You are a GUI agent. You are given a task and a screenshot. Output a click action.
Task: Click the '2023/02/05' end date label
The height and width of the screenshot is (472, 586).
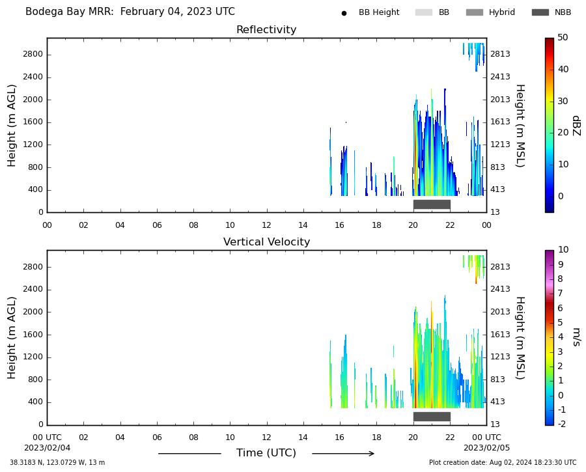[x=486, y=448]
